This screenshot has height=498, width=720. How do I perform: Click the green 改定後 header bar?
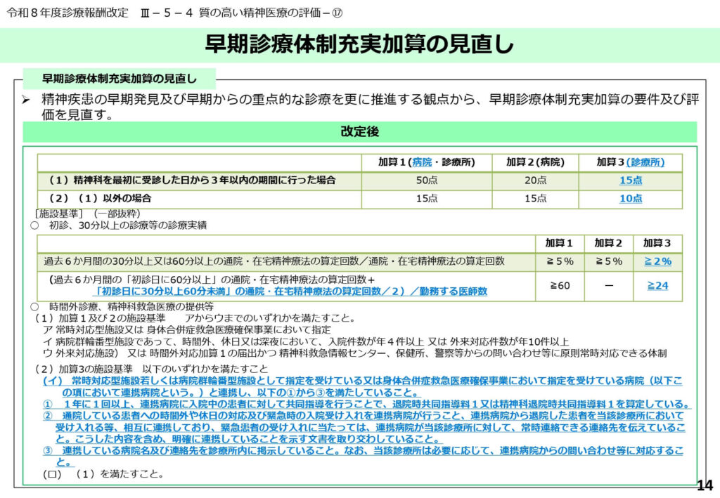pyautogui.click(x=359, y=132)
